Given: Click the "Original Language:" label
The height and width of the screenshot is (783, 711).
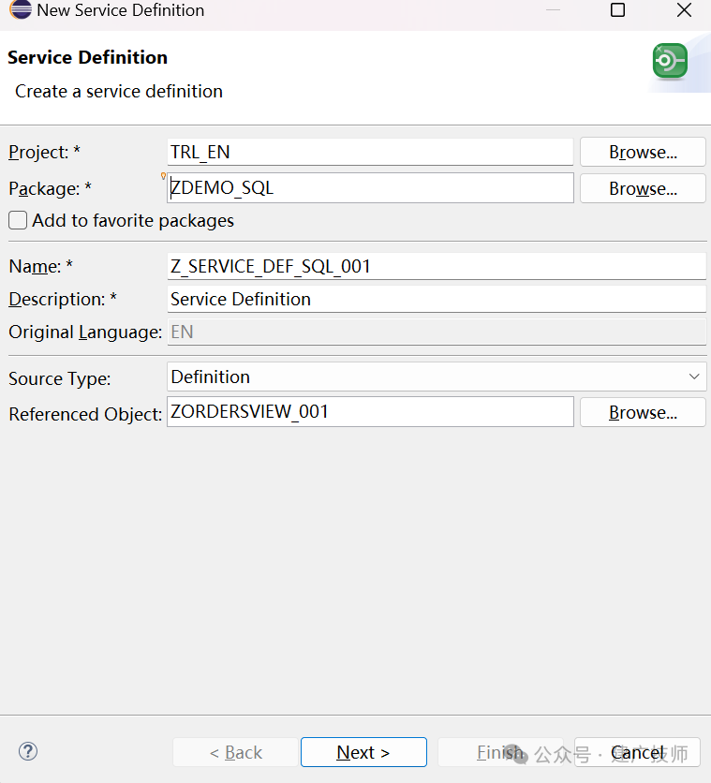Looking at the screenshot, I should 85,332.
